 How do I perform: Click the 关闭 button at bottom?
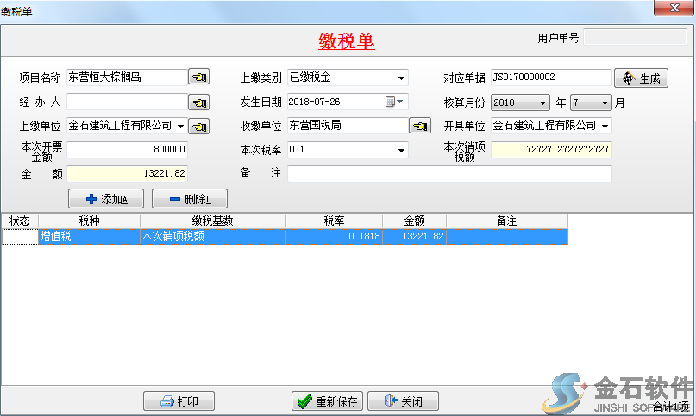point(401,401)
